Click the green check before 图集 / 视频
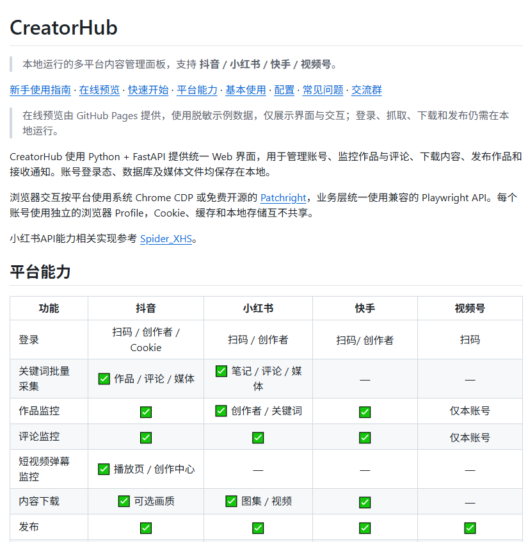This screenshot has width=528, height=542. coord(232,501)
